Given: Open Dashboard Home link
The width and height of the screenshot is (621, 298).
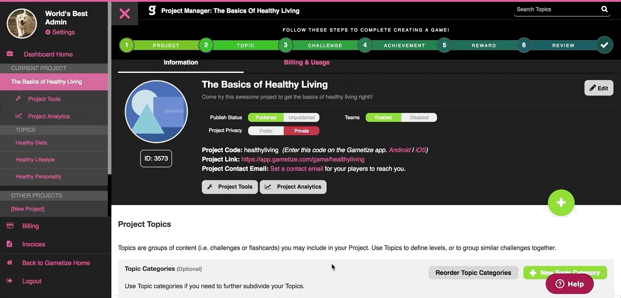Looking at the screenshot, I should click(48, 54).
